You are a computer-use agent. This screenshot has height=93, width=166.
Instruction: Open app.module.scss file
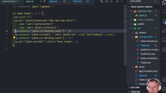pyautogui.click(x=148, y=71)
